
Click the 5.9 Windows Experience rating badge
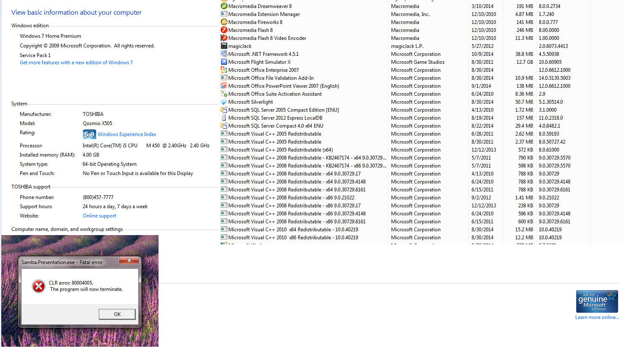coord(90,134)
